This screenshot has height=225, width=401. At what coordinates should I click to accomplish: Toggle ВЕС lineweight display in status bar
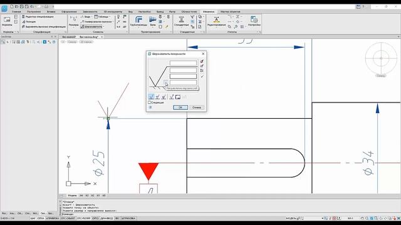[x=117, y=218]
